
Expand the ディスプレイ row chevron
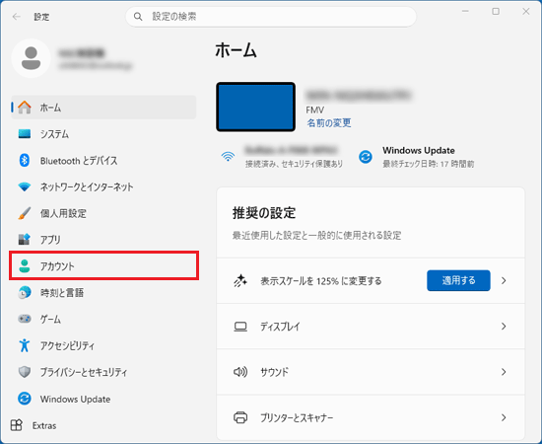[x=504, y=327]
